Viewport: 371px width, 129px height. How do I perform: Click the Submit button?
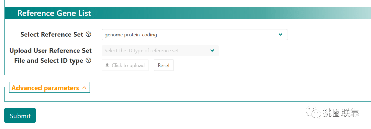click(x=20, y=116)
